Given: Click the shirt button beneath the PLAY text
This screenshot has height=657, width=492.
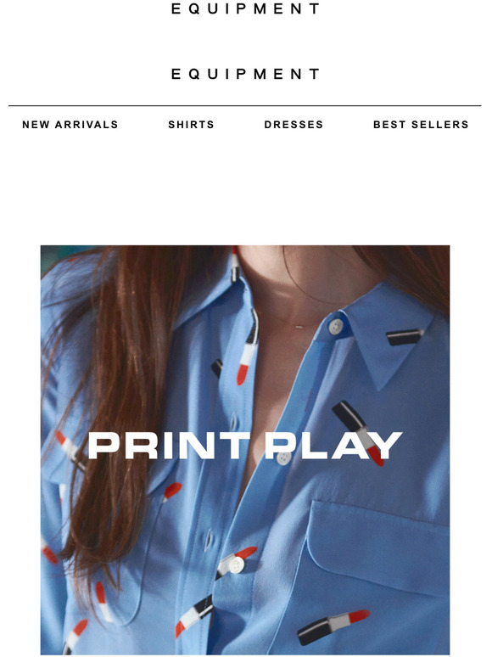Looking at the screenshot, I should tap(284, 458).
